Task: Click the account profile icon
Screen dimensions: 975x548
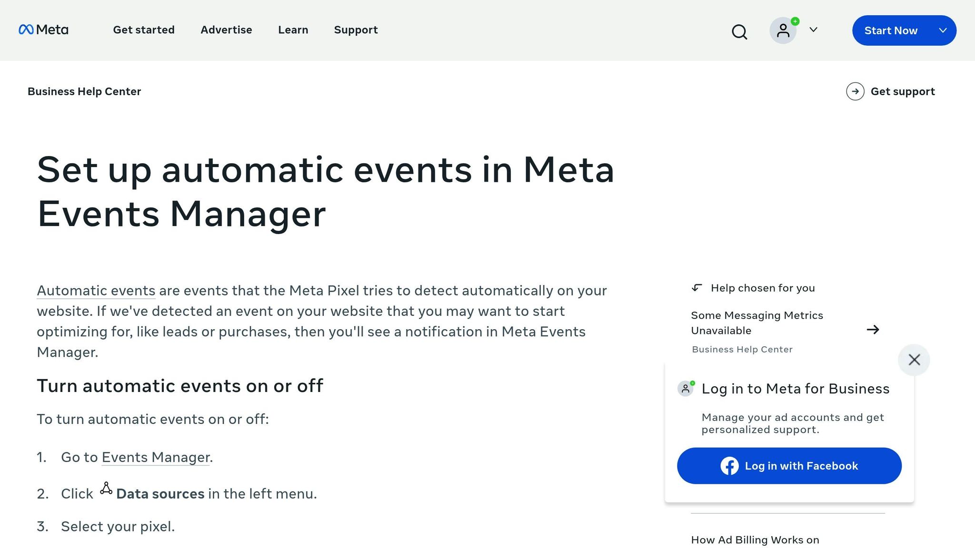Action: tap(783, 30)
